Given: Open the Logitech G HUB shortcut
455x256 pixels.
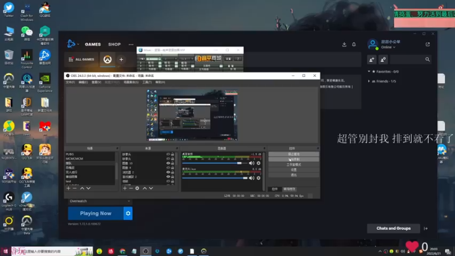Looking at the screenshot, I should (x=9, y=201).
